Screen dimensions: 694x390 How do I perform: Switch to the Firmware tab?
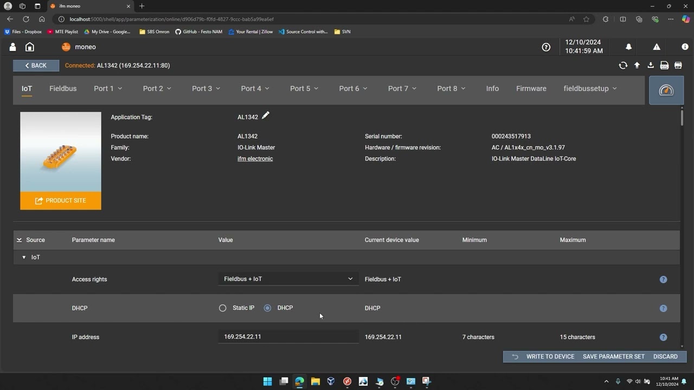coord(531,88)
